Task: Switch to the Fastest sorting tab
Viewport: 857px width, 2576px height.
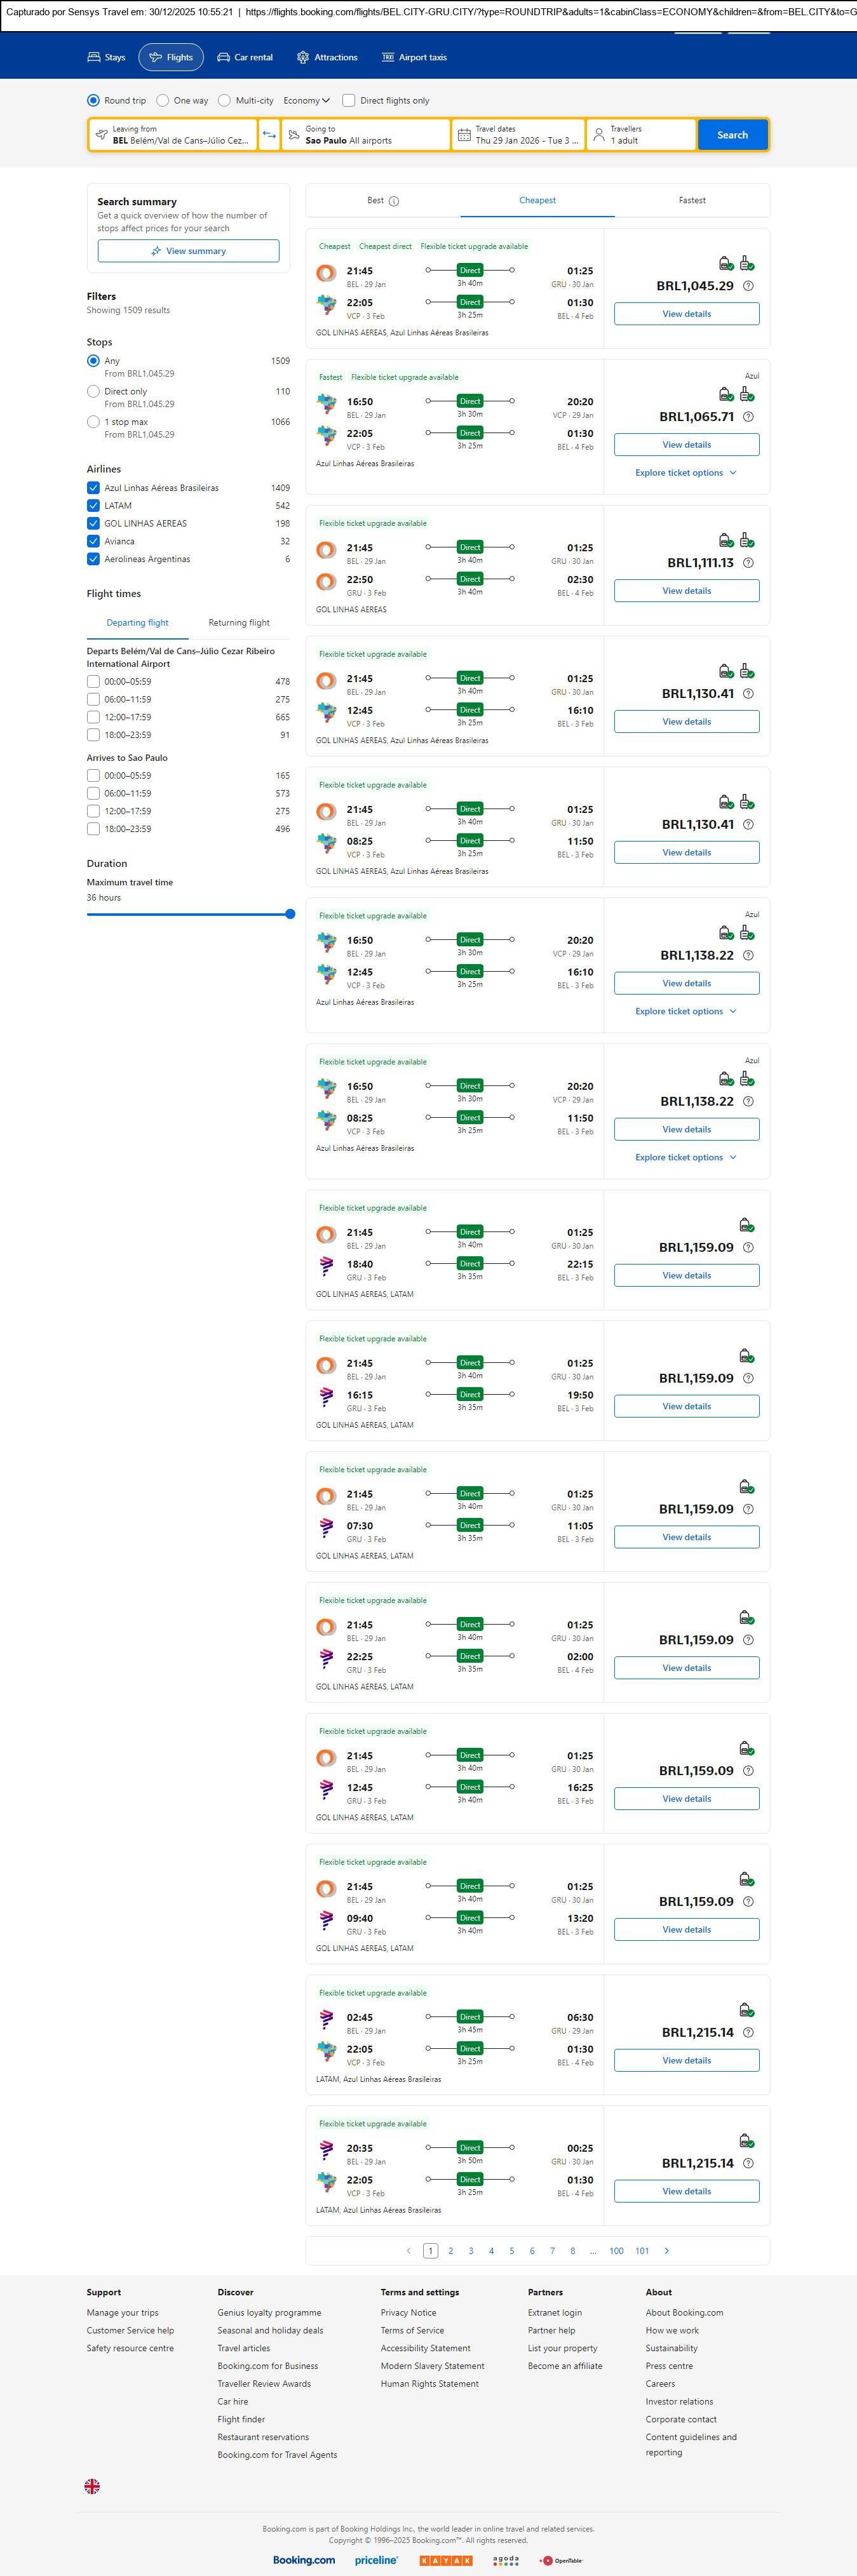Action: (692, 201)
